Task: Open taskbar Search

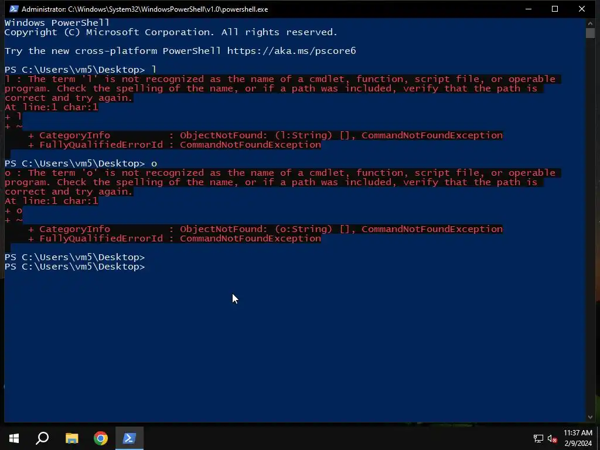Action: click(42, 438)
